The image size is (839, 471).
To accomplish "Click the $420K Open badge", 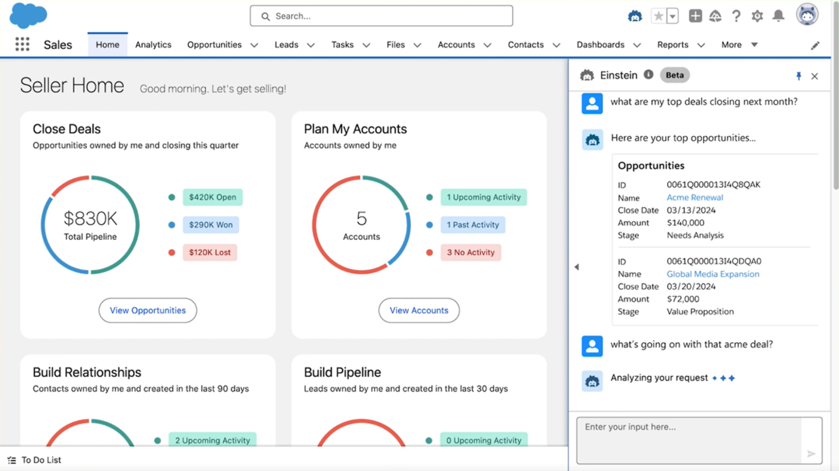I will tap(213, 197).
